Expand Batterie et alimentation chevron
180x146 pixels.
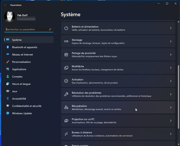coord(171,28)
